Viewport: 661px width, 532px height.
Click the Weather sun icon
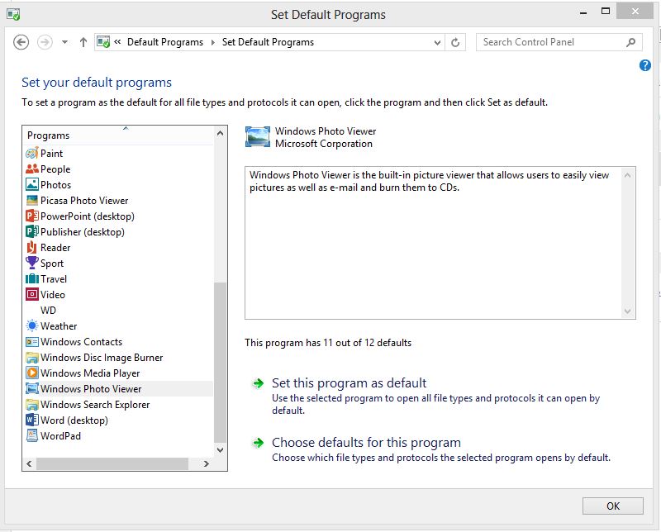tap(32, 325)
